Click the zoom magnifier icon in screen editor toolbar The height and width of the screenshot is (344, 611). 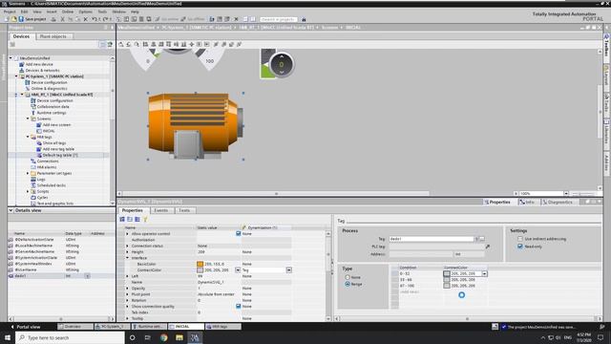[x=137, y=44]
